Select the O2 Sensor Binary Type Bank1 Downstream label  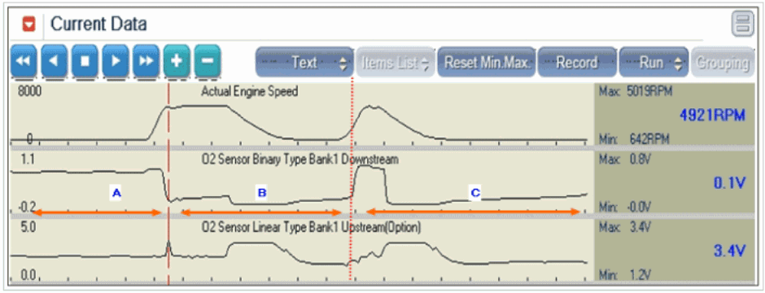(x=300, y=160)
